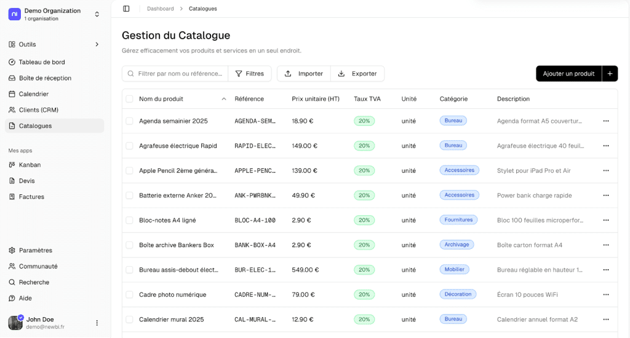Open the Paramètres gear icon

(x=12, y=250)
